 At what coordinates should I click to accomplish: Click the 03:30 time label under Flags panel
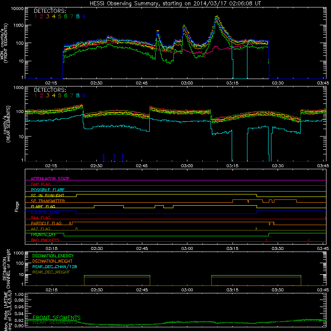tap(277, 249)
